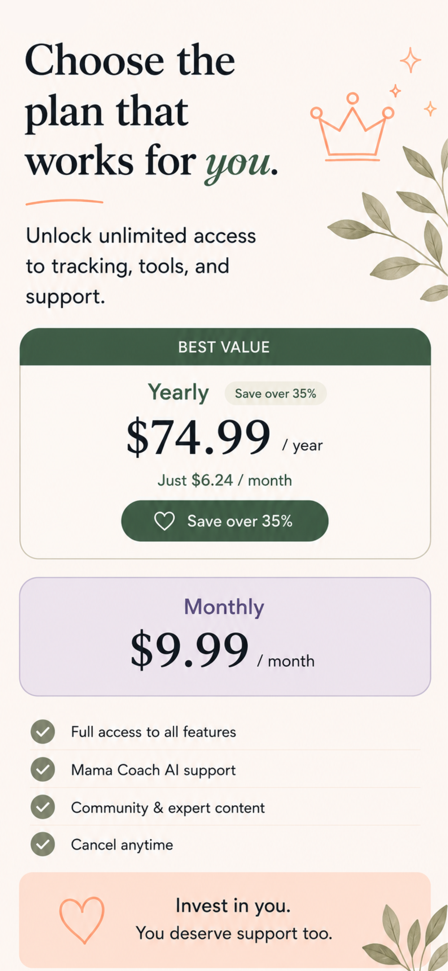Screen dimensions: 448x971
Task: Tap the green Save over 35% button
Action: 225,521
